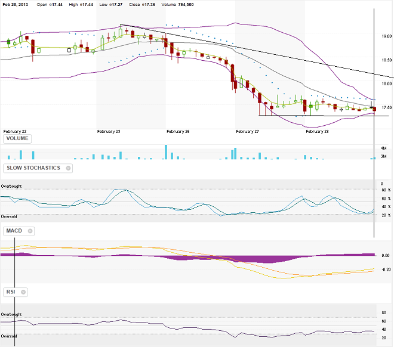Select the MACD label button
394x347 pixels.
[x=14, y=231]
